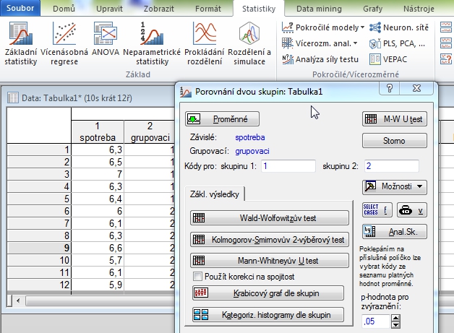Screen dimensions: 454x333
Task: Expand Pokročilé modely dropdown
Action: click(323, 27)
